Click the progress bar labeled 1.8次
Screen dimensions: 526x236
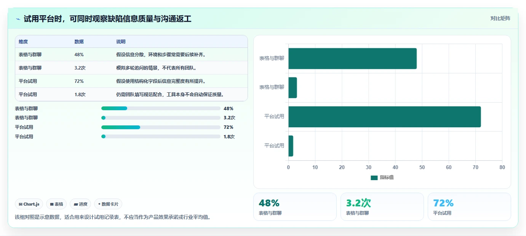pyautogui.click(x=161, y=136)
